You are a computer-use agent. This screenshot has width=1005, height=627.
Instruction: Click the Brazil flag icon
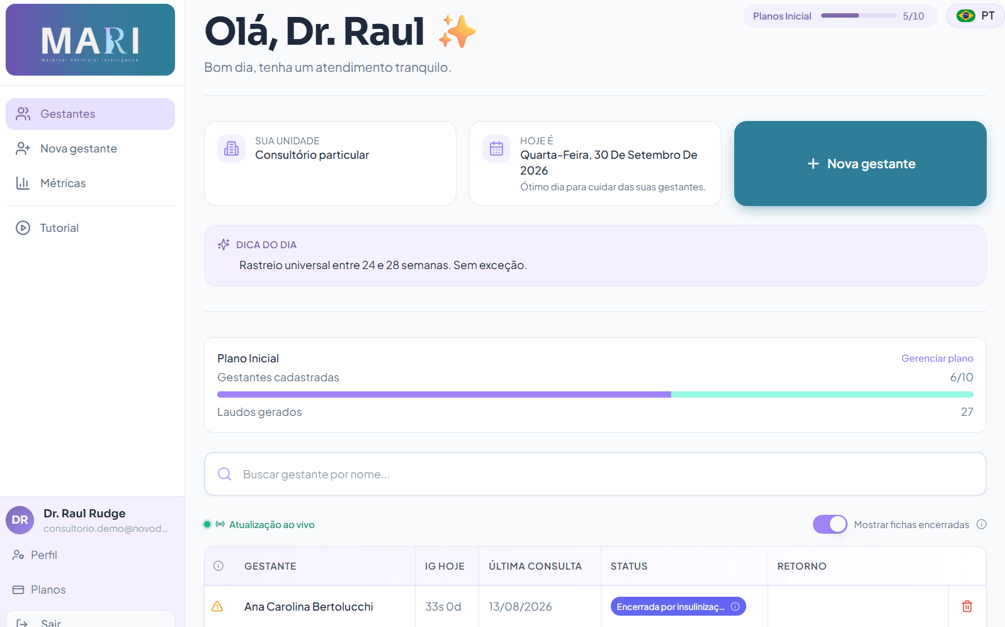[965, 16]
